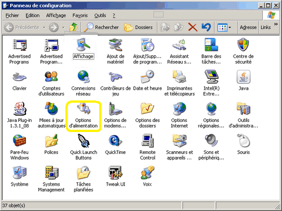Open Connexions réseau icon

tap(83, 77)
